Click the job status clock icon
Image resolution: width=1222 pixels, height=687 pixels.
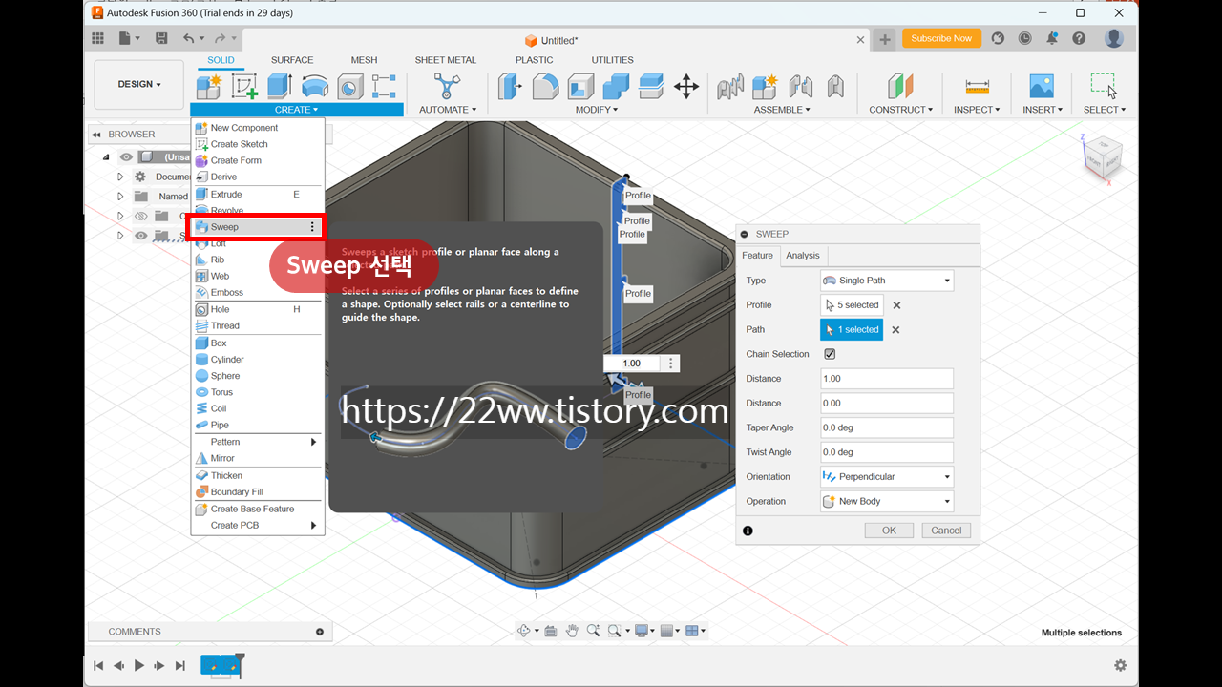point(1025,38)
